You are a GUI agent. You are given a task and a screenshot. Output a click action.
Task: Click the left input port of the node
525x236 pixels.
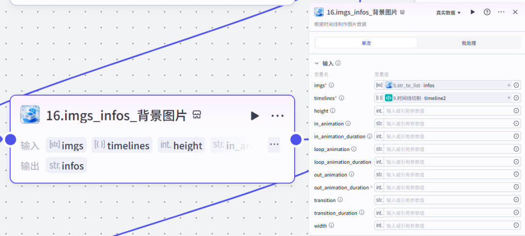pyautogui.click(x=10, y=139)
